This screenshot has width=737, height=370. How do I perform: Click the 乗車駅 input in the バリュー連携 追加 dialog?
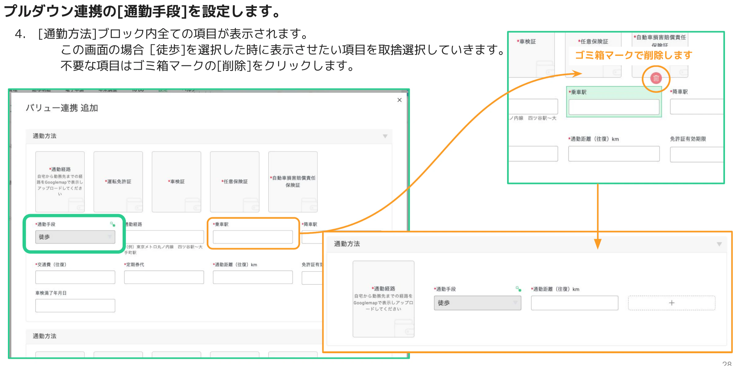pos(253,237)
